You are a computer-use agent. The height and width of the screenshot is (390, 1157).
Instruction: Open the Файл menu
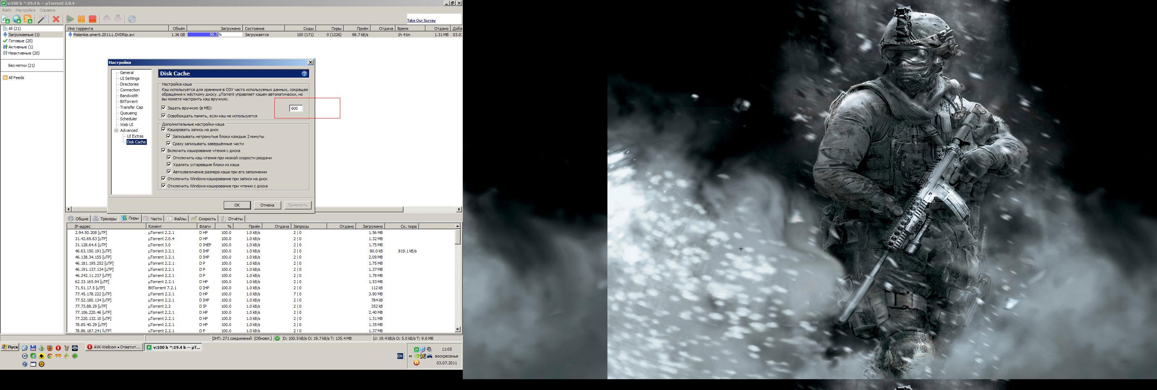(x=6, y=10)
